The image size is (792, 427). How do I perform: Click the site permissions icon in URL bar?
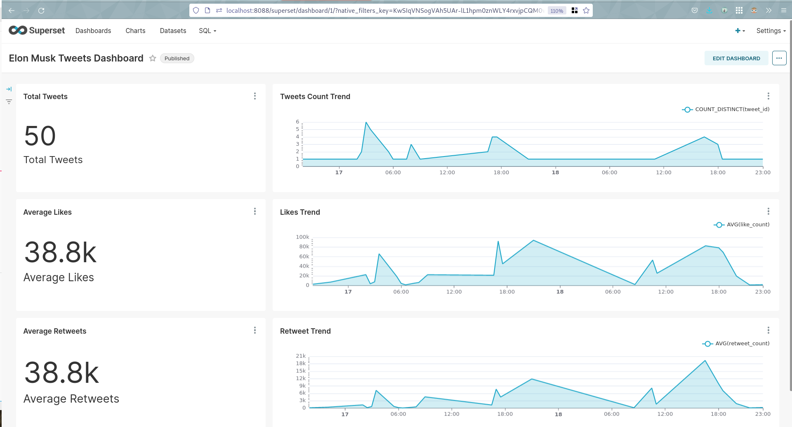(x=219, y=10)
